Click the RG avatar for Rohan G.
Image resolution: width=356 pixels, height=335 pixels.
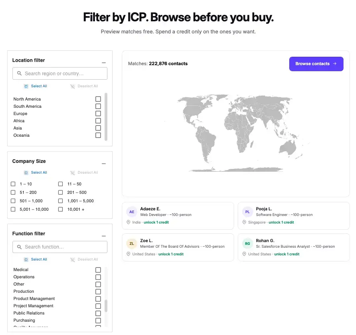point(247,244)
